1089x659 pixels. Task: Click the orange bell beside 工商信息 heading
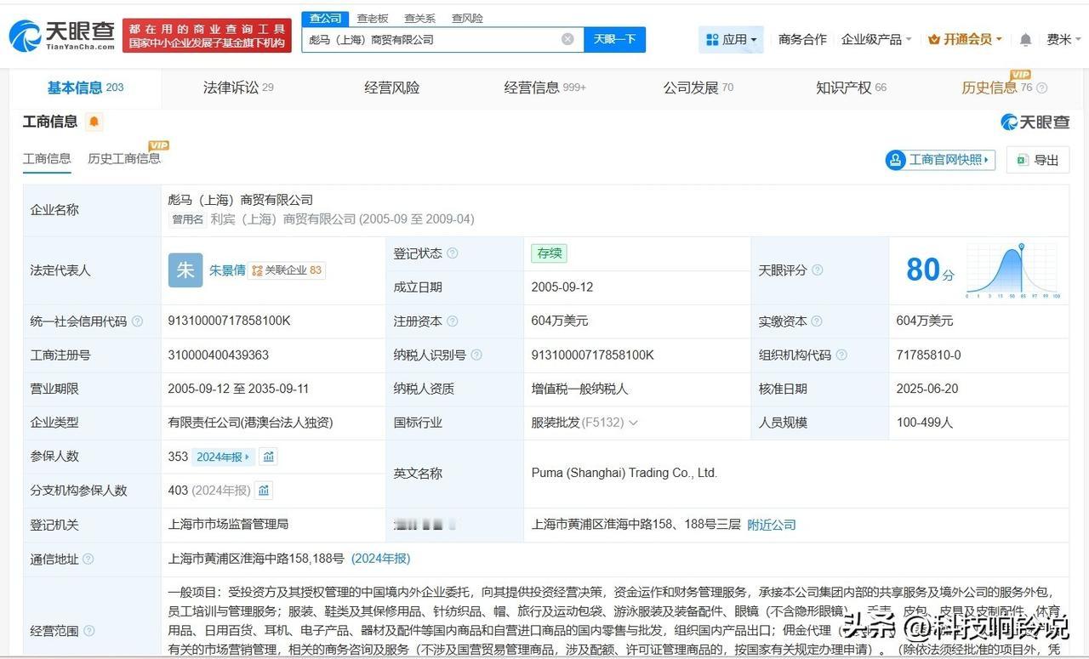[94, 122]
